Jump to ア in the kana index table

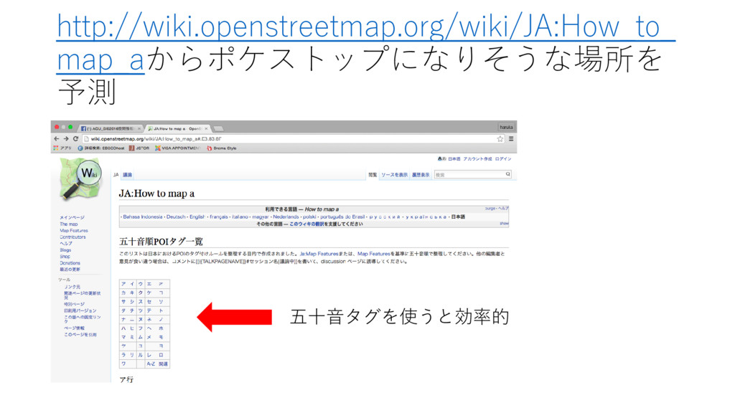pyautogui.click(x=123, y=284)
